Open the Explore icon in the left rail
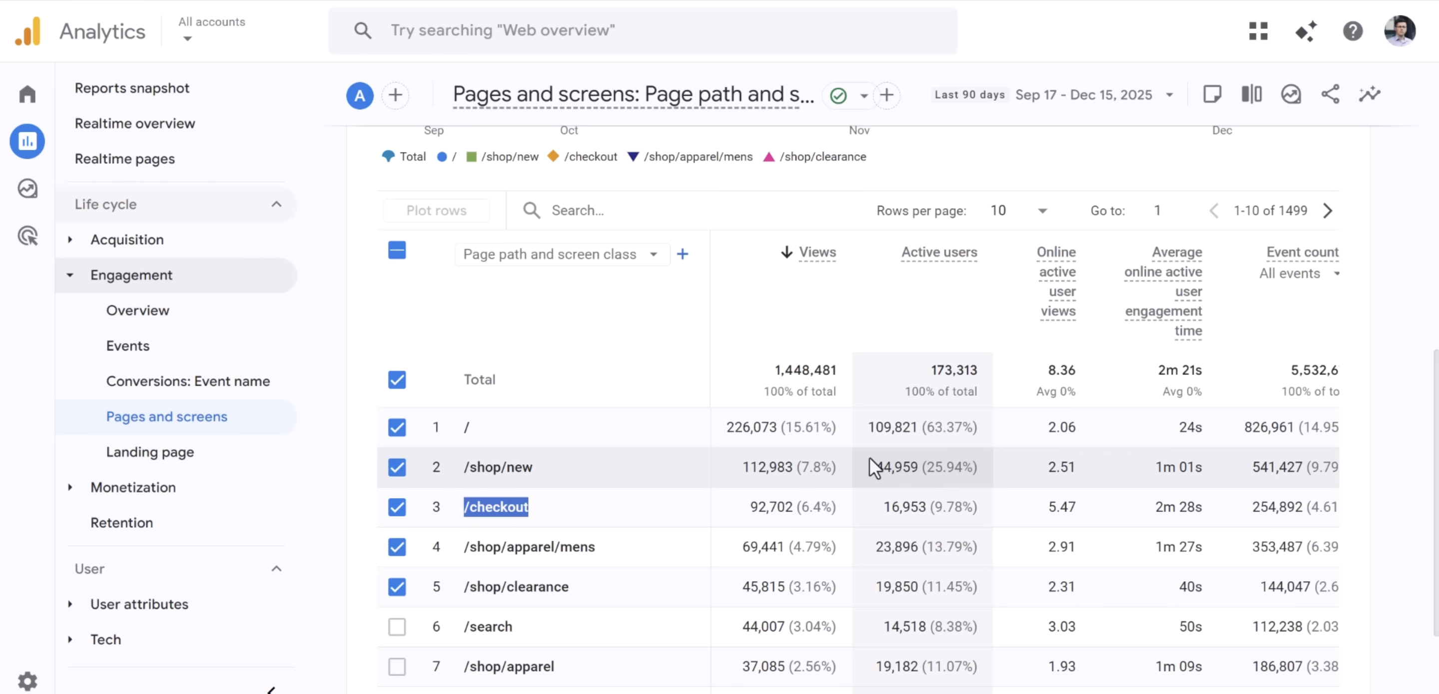This screenshot has width=1439, height=694. (27, 189)
